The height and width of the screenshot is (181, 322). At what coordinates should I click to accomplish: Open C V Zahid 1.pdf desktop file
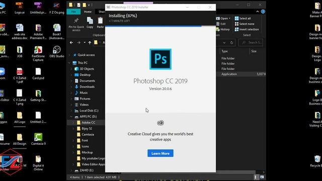[x=20, y=75]
